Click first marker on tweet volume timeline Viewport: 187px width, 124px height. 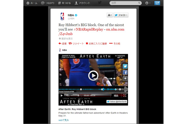point(81,89)
